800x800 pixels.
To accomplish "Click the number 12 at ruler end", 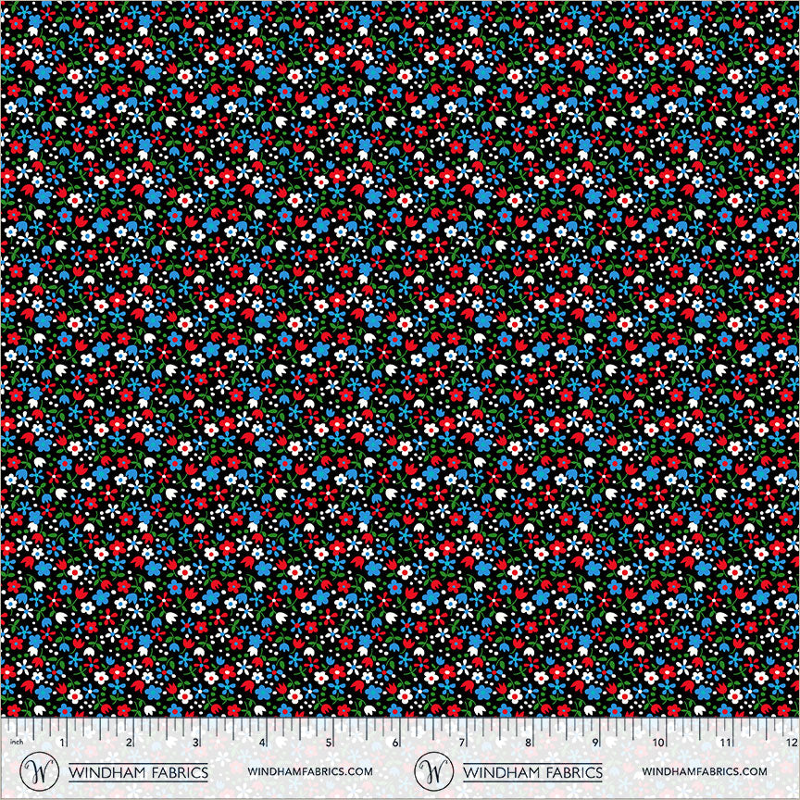I will coord(791,743).
